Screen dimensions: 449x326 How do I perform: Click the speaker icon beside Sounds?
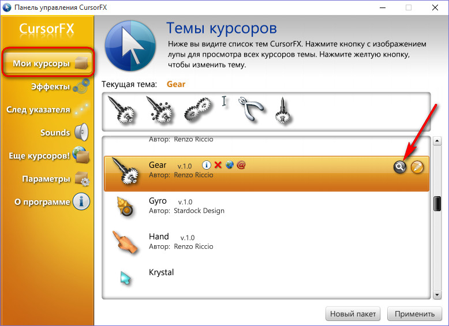pos(81,132)
